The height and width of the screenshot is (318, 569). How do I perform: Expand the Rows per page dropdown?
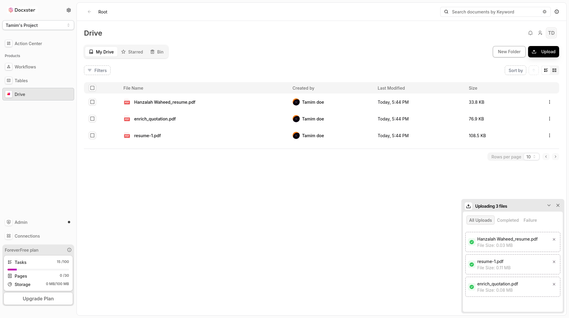click(x=531, y=157)
